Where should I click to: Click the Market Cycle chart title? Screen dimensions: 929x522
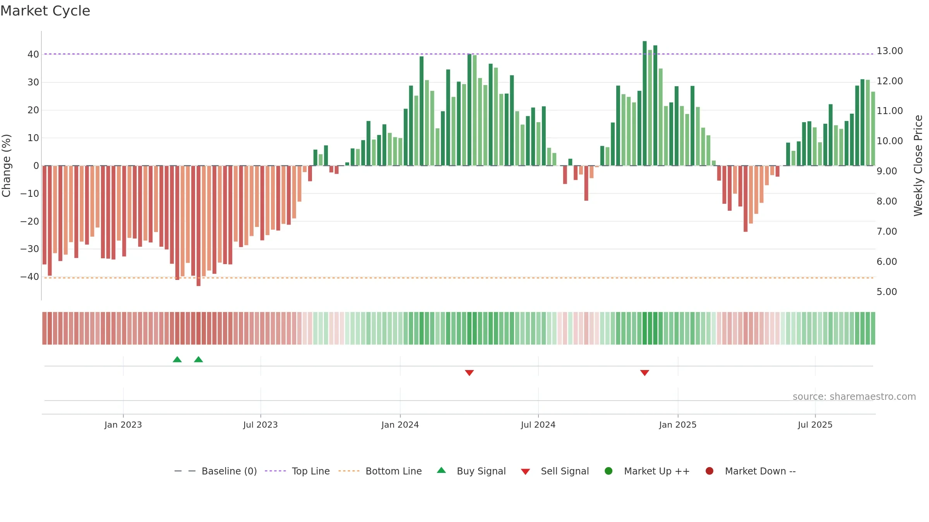[x=45, y=11]
